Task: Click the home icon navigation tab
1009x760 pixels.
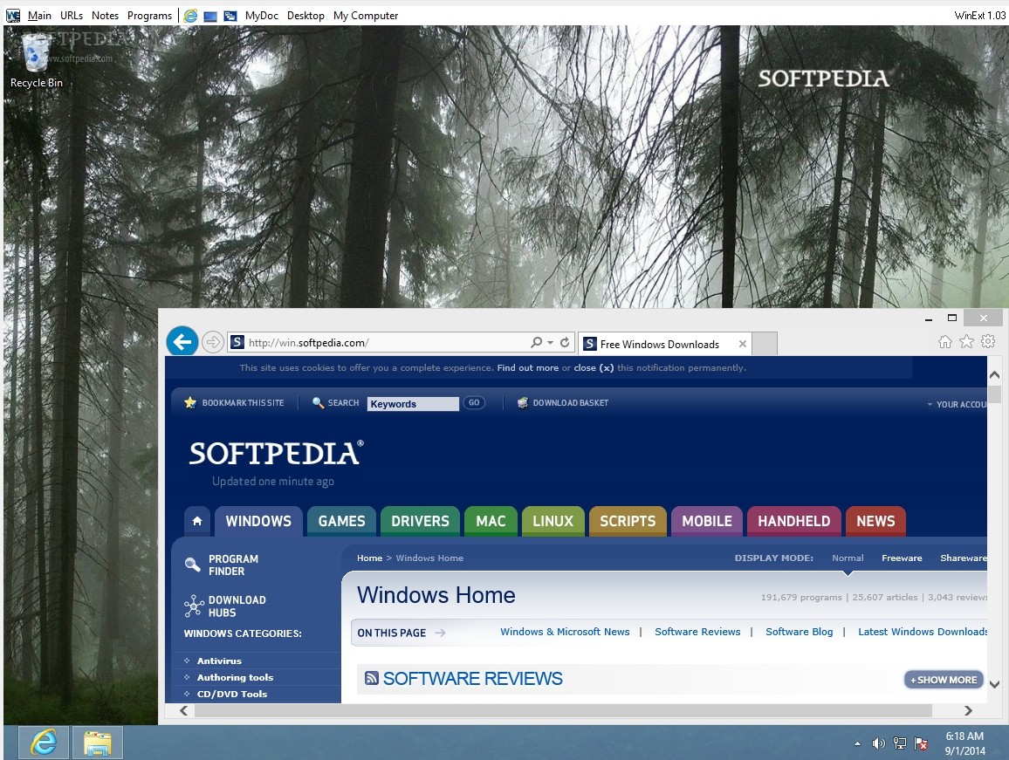Action: pyautogui.click(x=197, y=521)
